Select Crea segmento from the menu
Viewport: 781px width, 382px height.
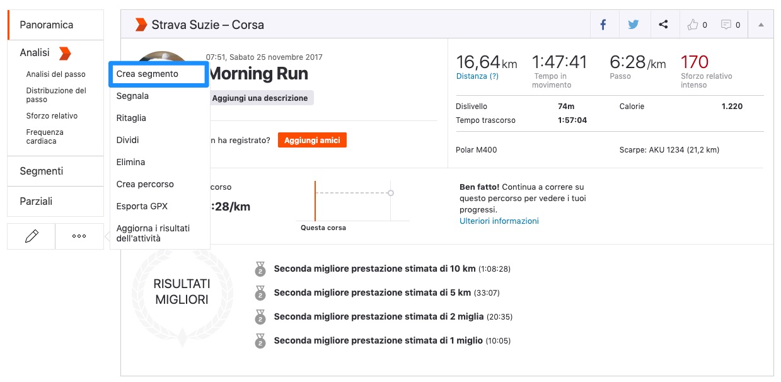[x=148, y=74]
